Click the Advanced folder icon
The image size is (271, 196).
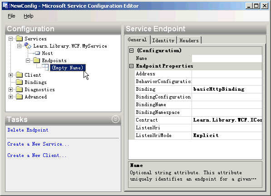tap(20, 97)
